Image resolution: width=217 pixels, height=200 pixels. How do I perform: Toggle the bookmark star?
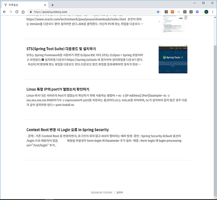pos(158,12)
